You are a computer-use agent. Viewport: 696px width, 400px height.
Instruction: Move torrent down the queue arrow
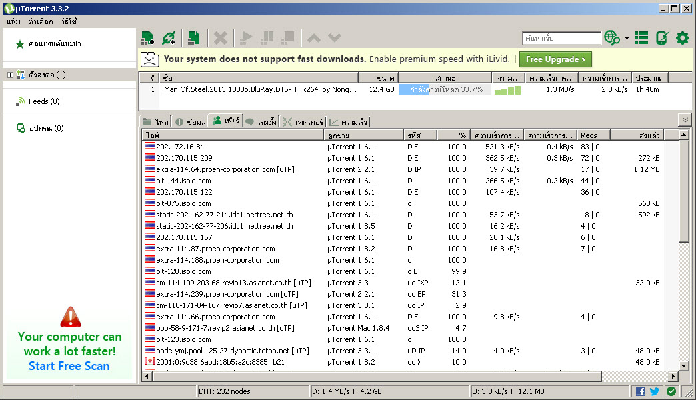pyautogui.click(x=335, y=38)
